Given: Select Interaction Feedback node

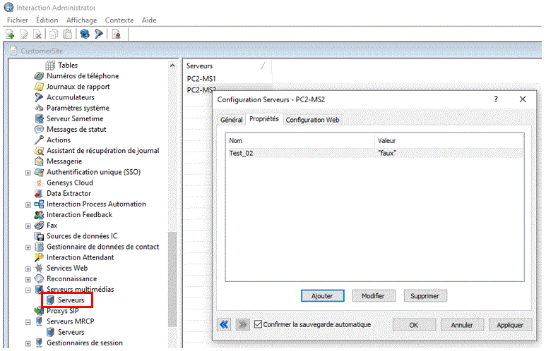Looking at the screenshot, I should click(79, 215).
